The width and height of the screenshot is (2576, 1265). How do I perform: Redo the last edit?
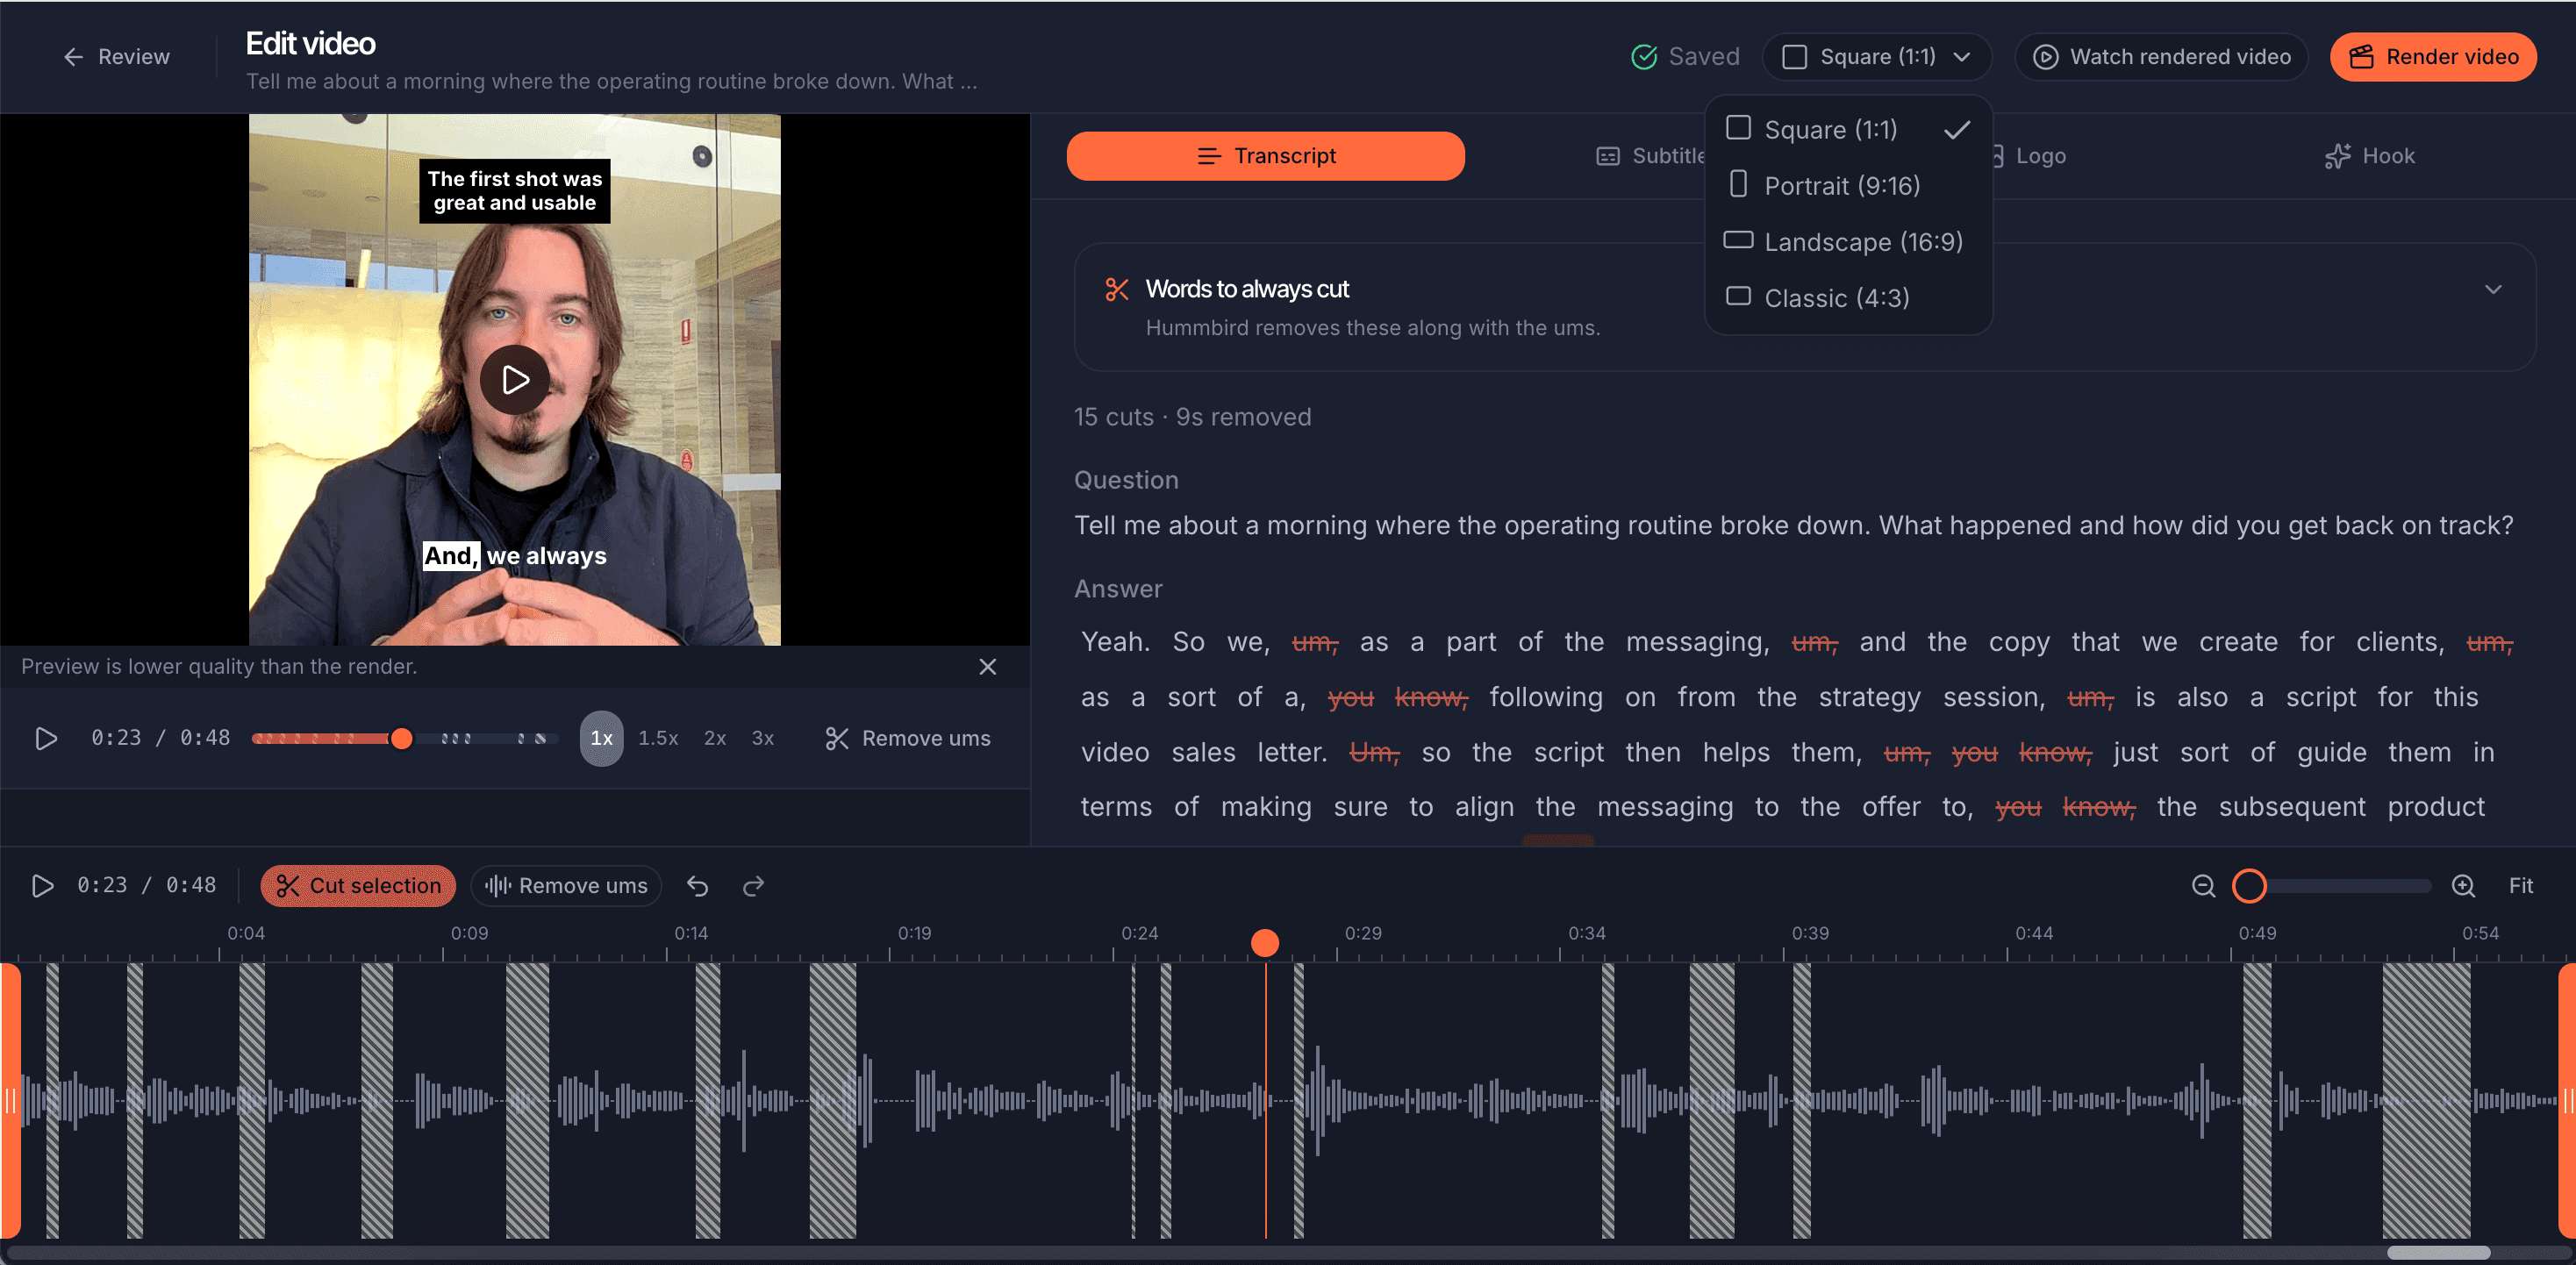(753, 886)
